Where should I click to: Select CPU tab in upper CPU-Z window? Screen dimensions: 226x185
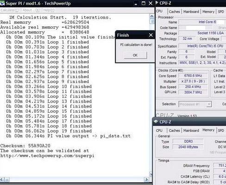pos(159,11)
